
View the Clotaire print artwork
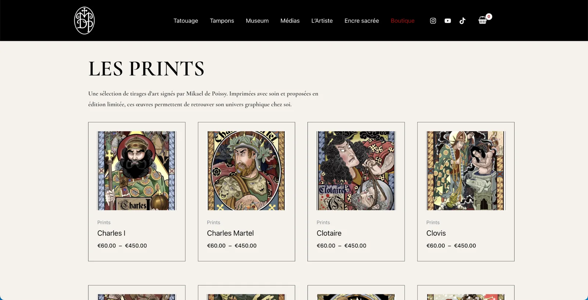pos(356,171)
